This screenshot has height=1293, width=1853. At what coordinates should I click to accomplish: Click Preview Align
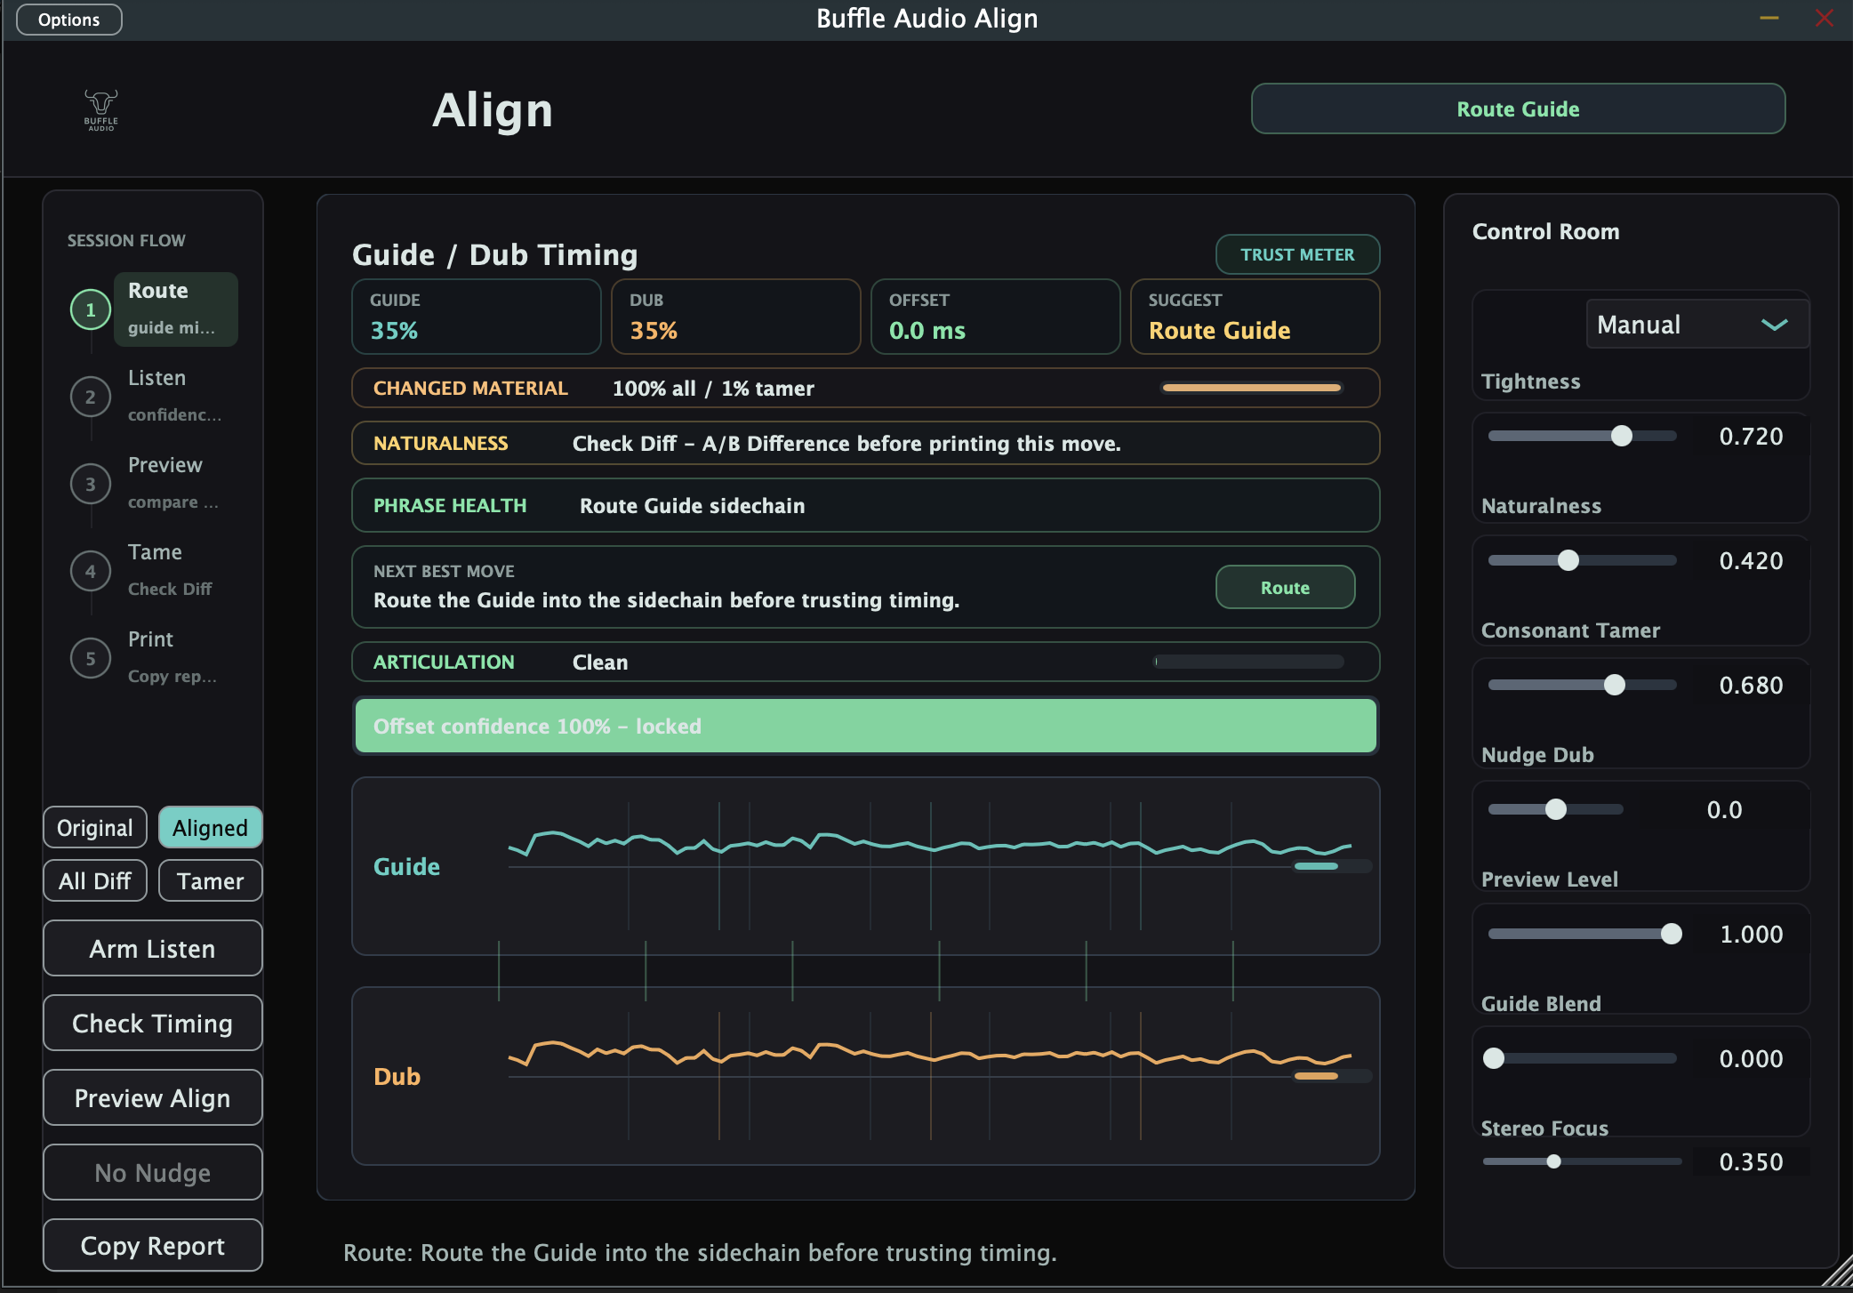[152, 1098]
